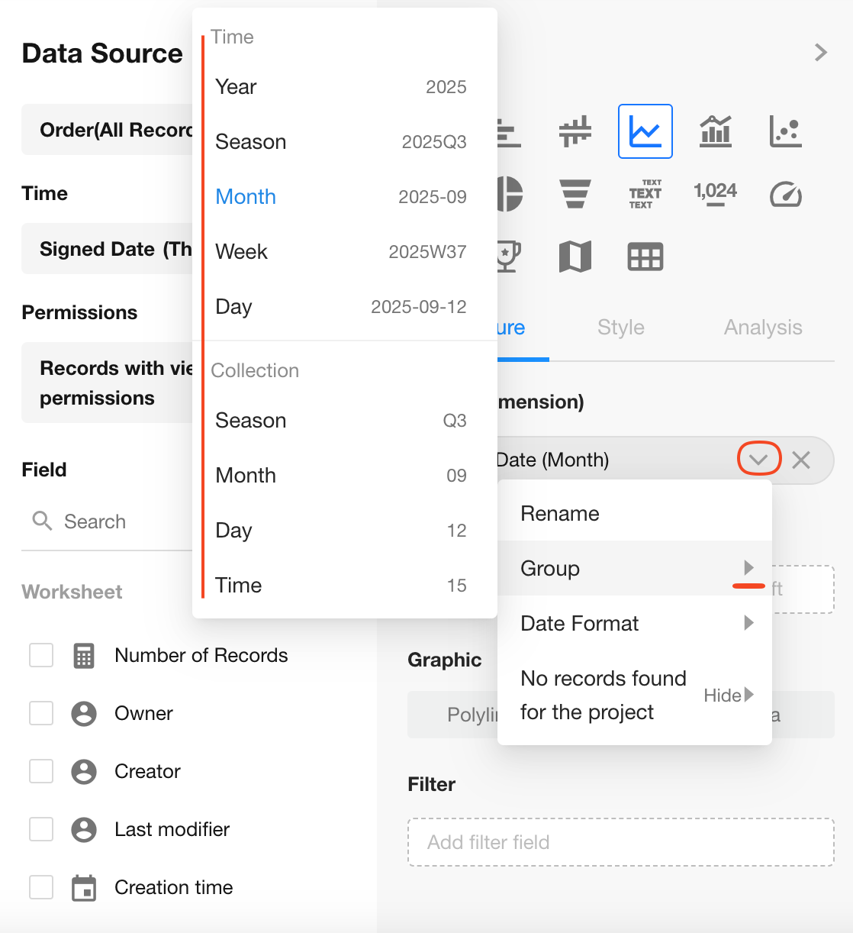This screenshot has width=853, height=933.
Task: Choose the scatter plot chart icon
Action: click(785, 131)
